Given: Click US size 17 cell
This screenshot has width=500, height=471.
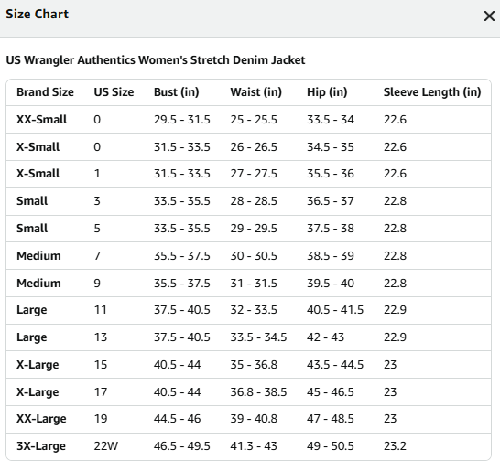Looking at the screenshot, I should click(x=100, y=392).
